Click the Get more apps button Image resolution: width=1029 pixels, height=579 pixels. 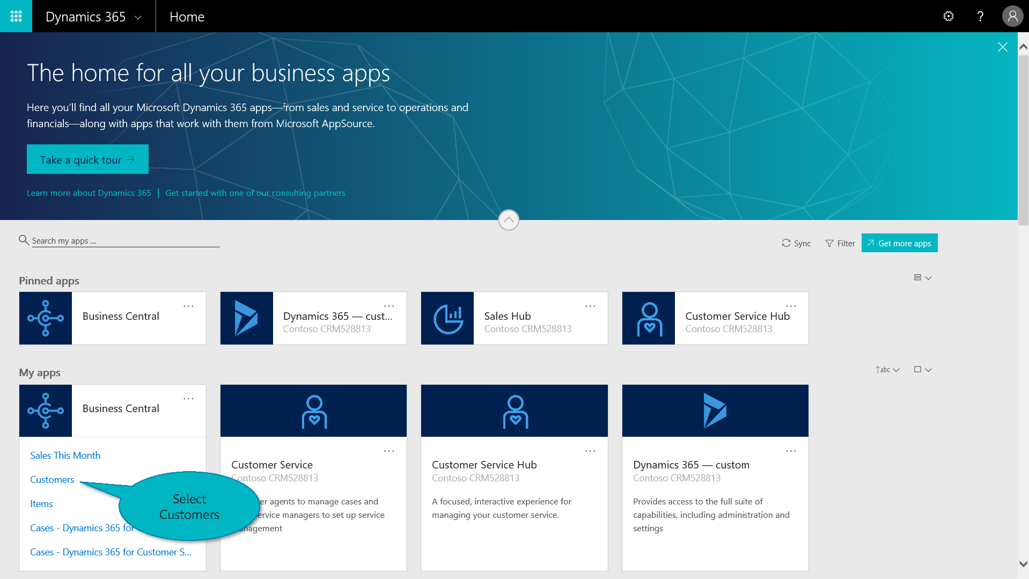coord(899,243)
